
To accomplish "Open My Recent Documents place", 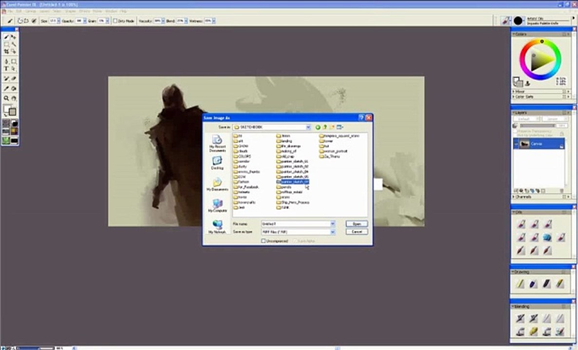I will pos(217,143).
